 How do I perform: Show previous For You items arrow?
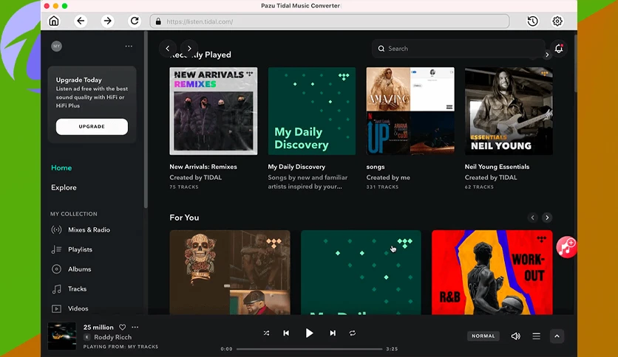532,218
